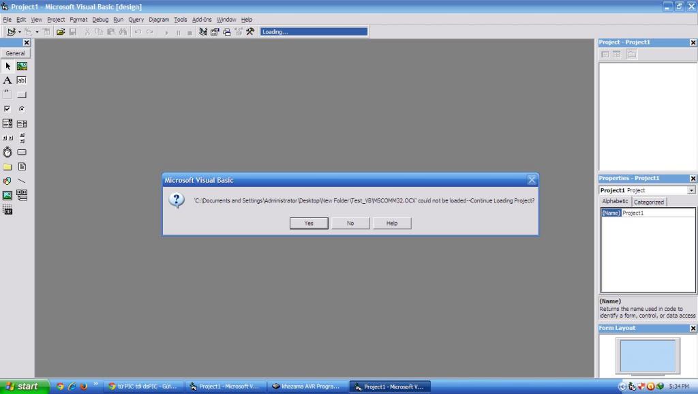Select the DirListBox folder control tool
This screenshot has height=394, width=698.
pos(7,166)
